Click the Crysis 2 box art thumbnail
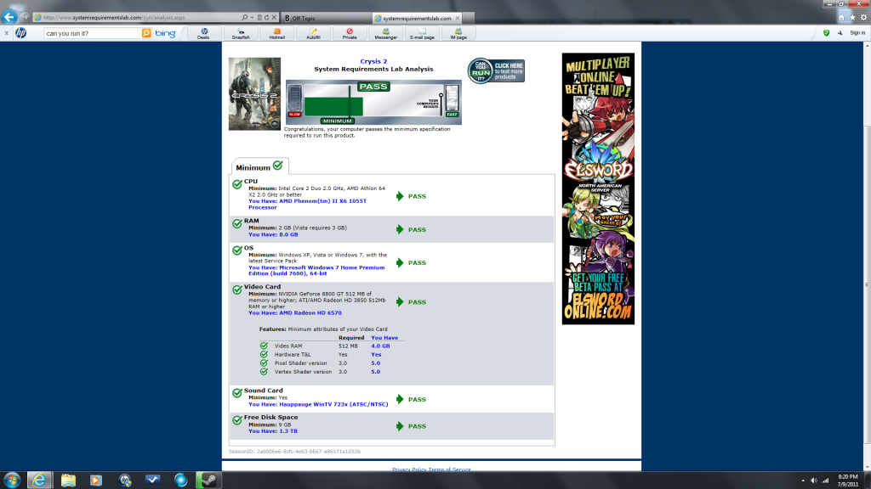This screenshot has height=489, width=871. tap(254, 93)
